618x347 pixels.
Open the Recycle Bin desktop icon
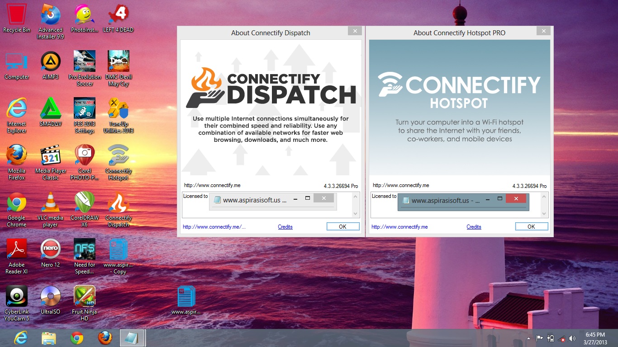coord(17,19)
